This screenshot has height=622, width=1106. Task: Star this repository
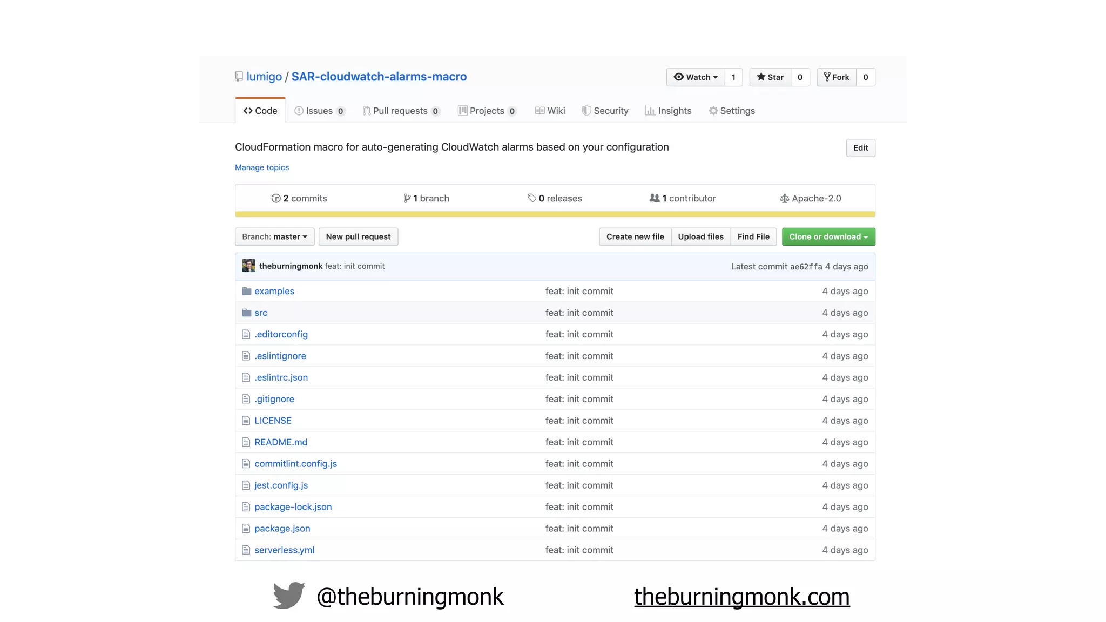tap(770, 77)
